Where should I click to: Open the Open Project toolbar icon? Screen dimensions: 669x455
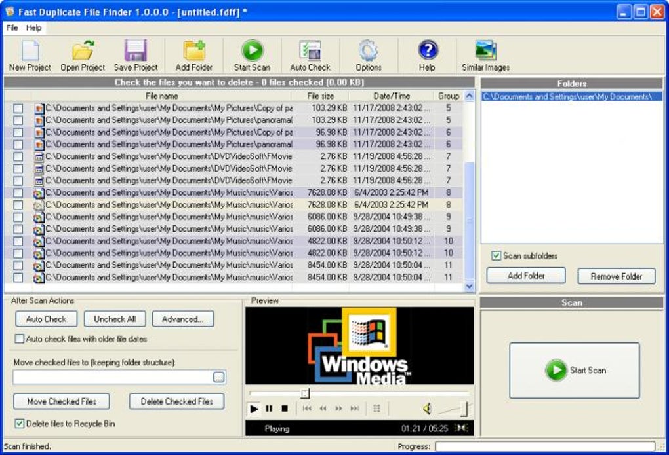click(83, 50)
